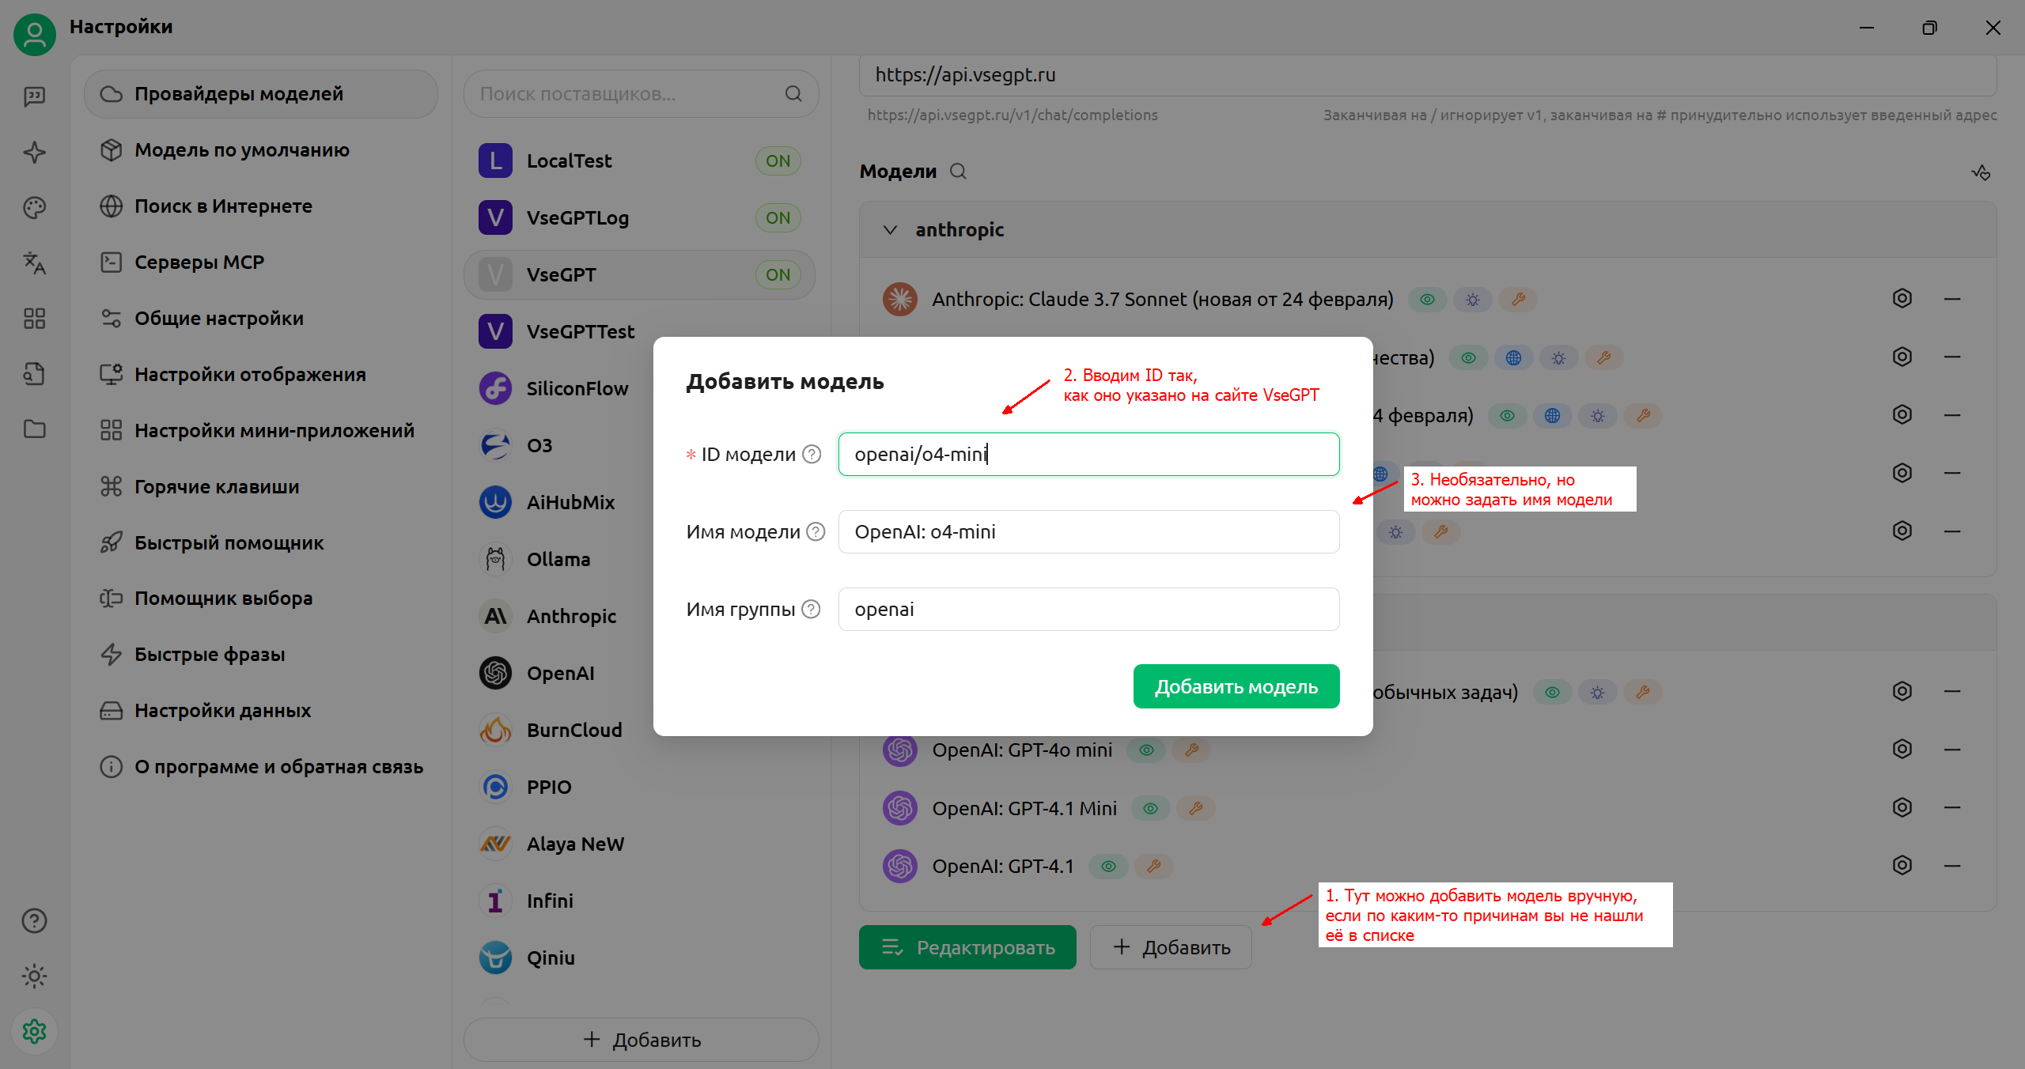This screenshot has width=2025, height=1069.
Task: Toggle ON badge for VseGPTLog provider
Action: 778,217
